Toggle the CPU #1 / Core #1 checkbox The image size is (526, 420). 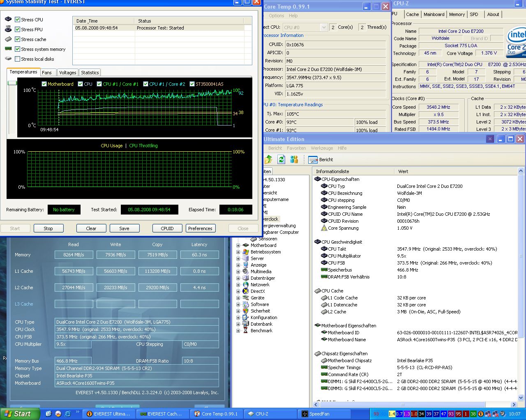click(99, 84)
